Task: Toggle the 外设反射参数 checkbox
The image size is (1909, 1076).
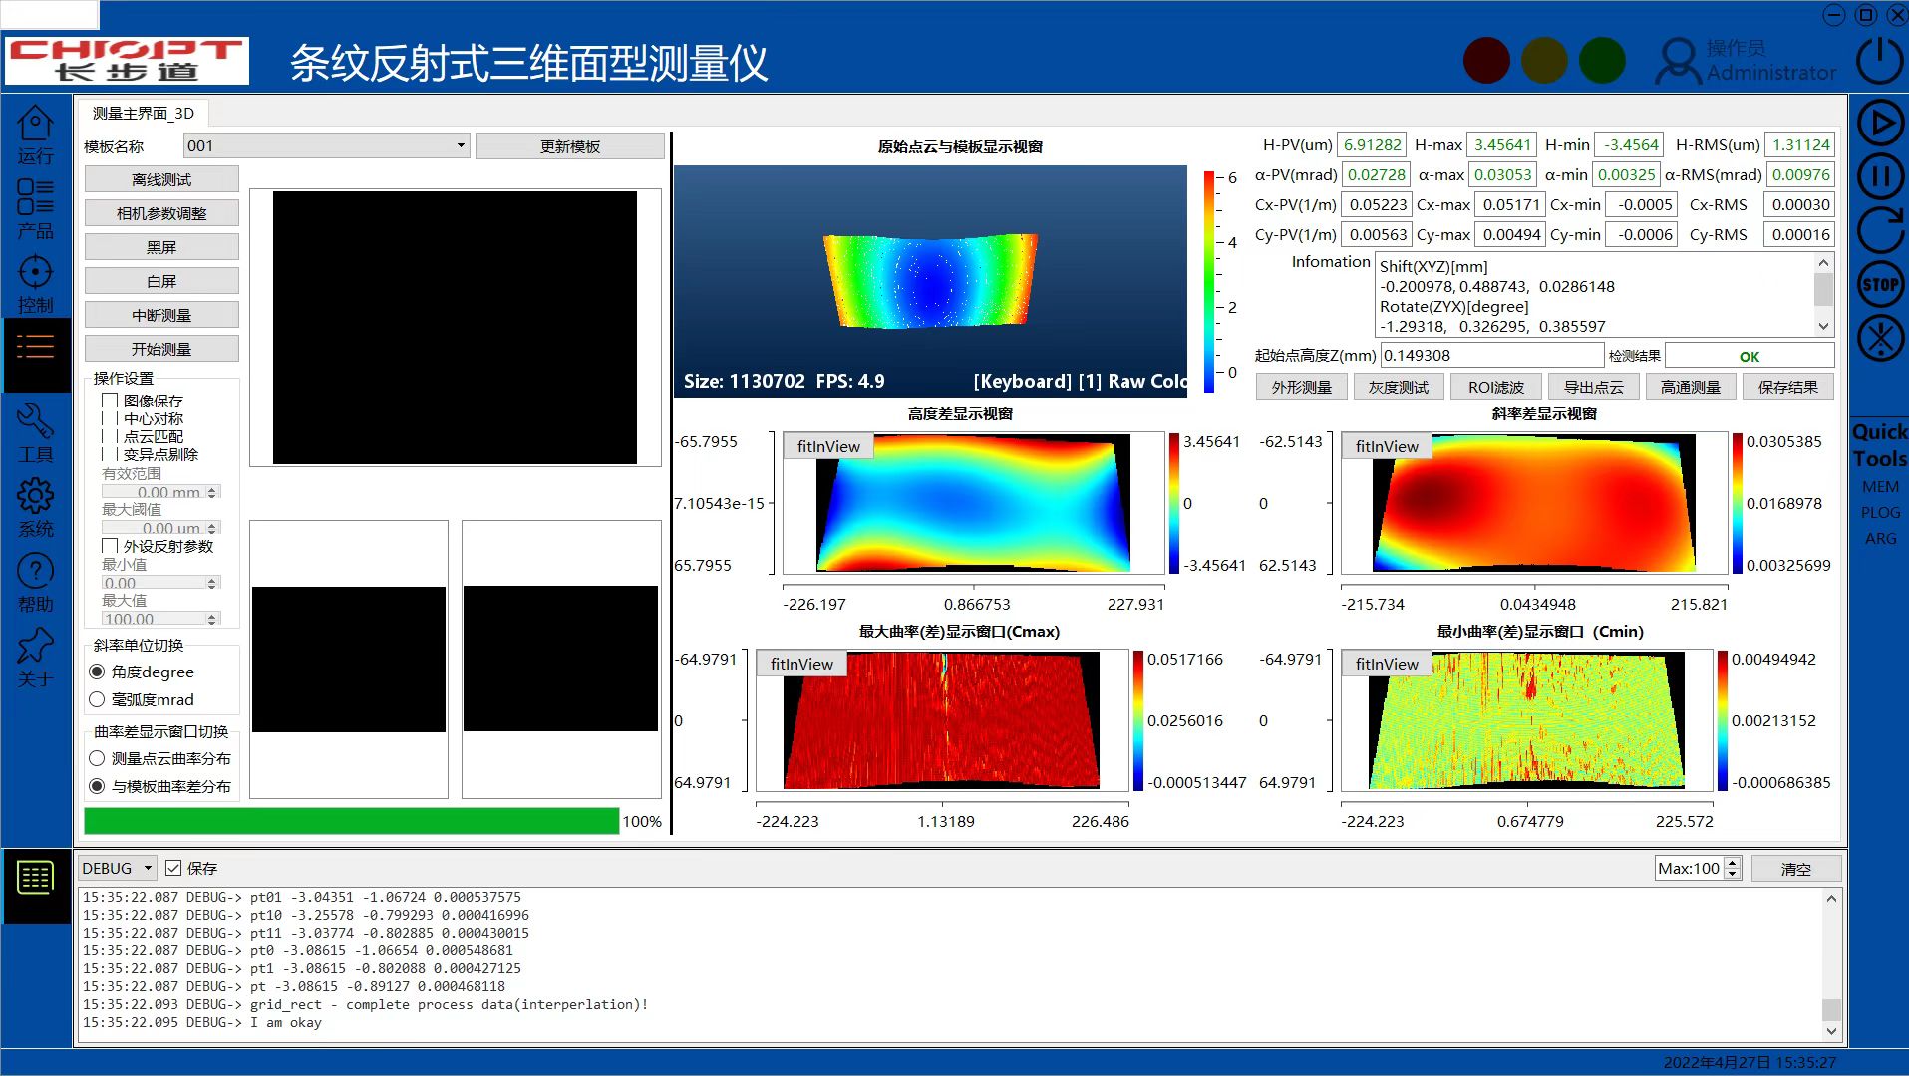Action: (x=111, y=546)
